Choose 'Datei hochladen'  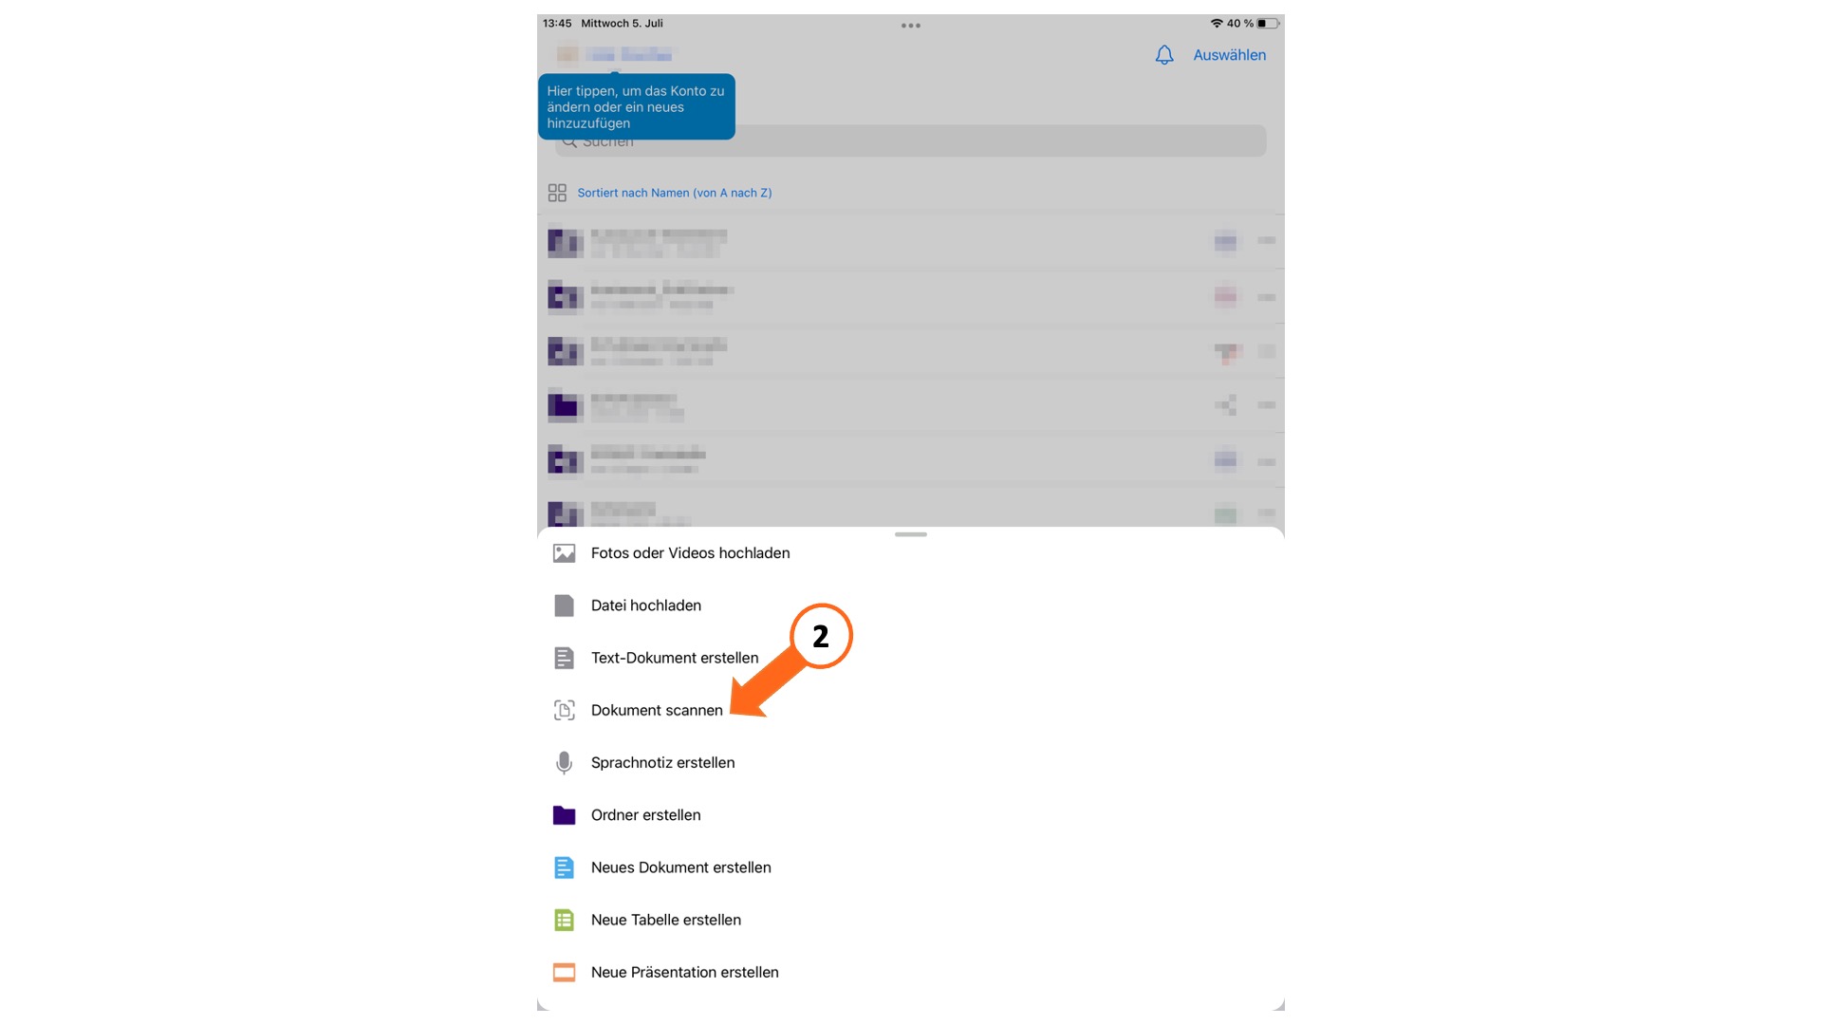(x=645, y=606)
